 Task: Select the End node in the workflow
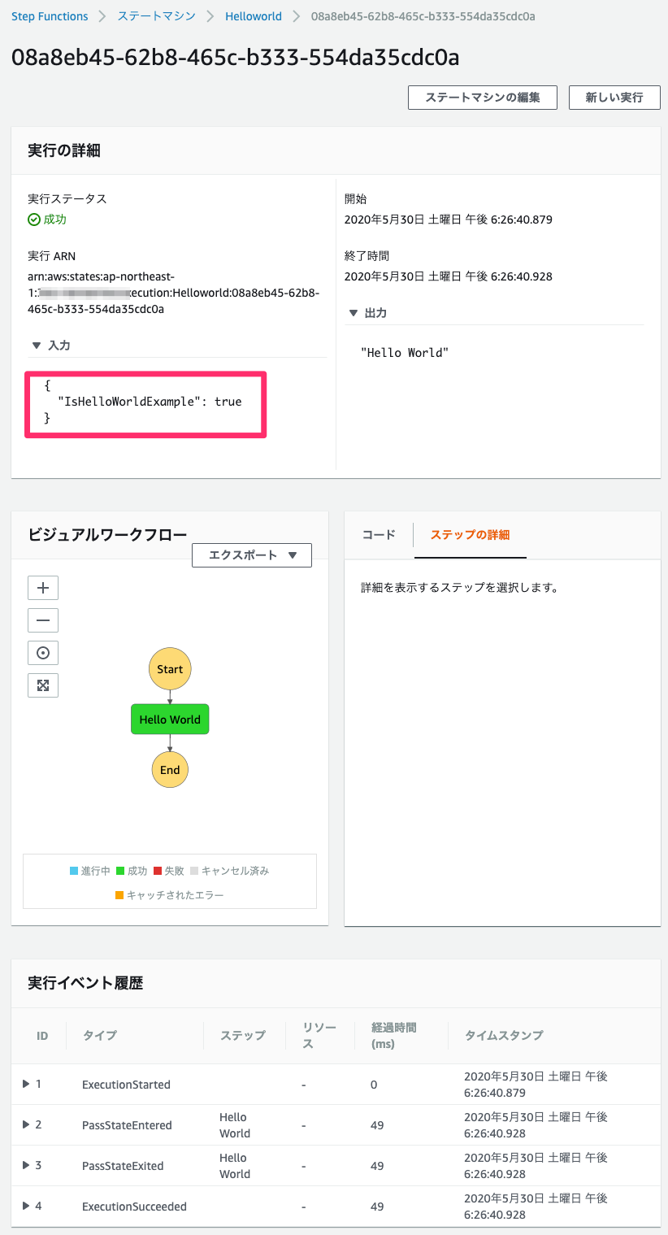[x=170, y=770]
